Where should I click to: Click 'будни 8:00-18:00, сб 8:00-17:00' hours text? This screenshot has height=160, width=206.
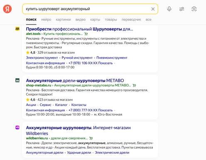(50, 67)
